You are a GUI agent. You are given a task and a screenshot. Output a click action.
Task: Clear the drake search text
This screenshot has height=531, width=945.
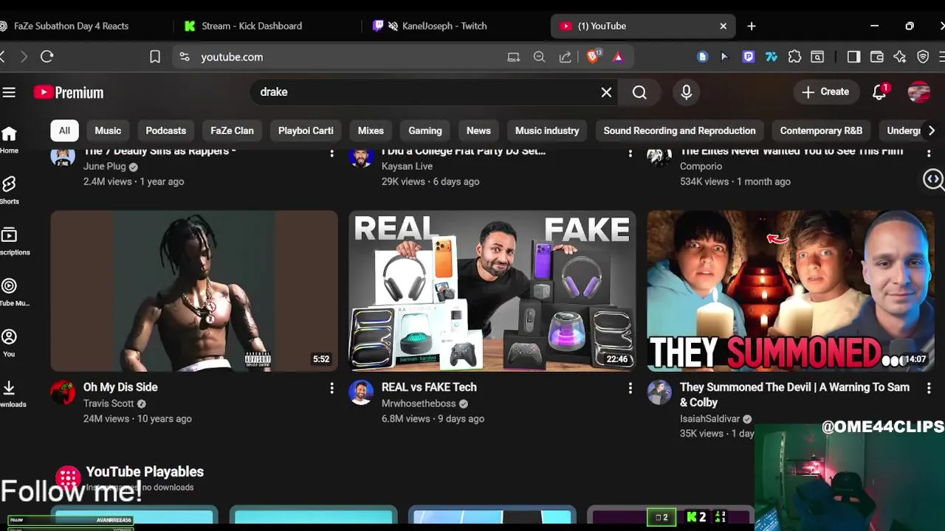[606, 92]
